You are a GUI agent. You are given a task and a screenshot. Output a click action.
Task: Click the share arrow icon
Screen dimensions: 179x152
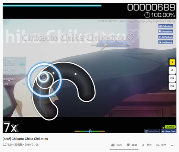tap(143, 145)
